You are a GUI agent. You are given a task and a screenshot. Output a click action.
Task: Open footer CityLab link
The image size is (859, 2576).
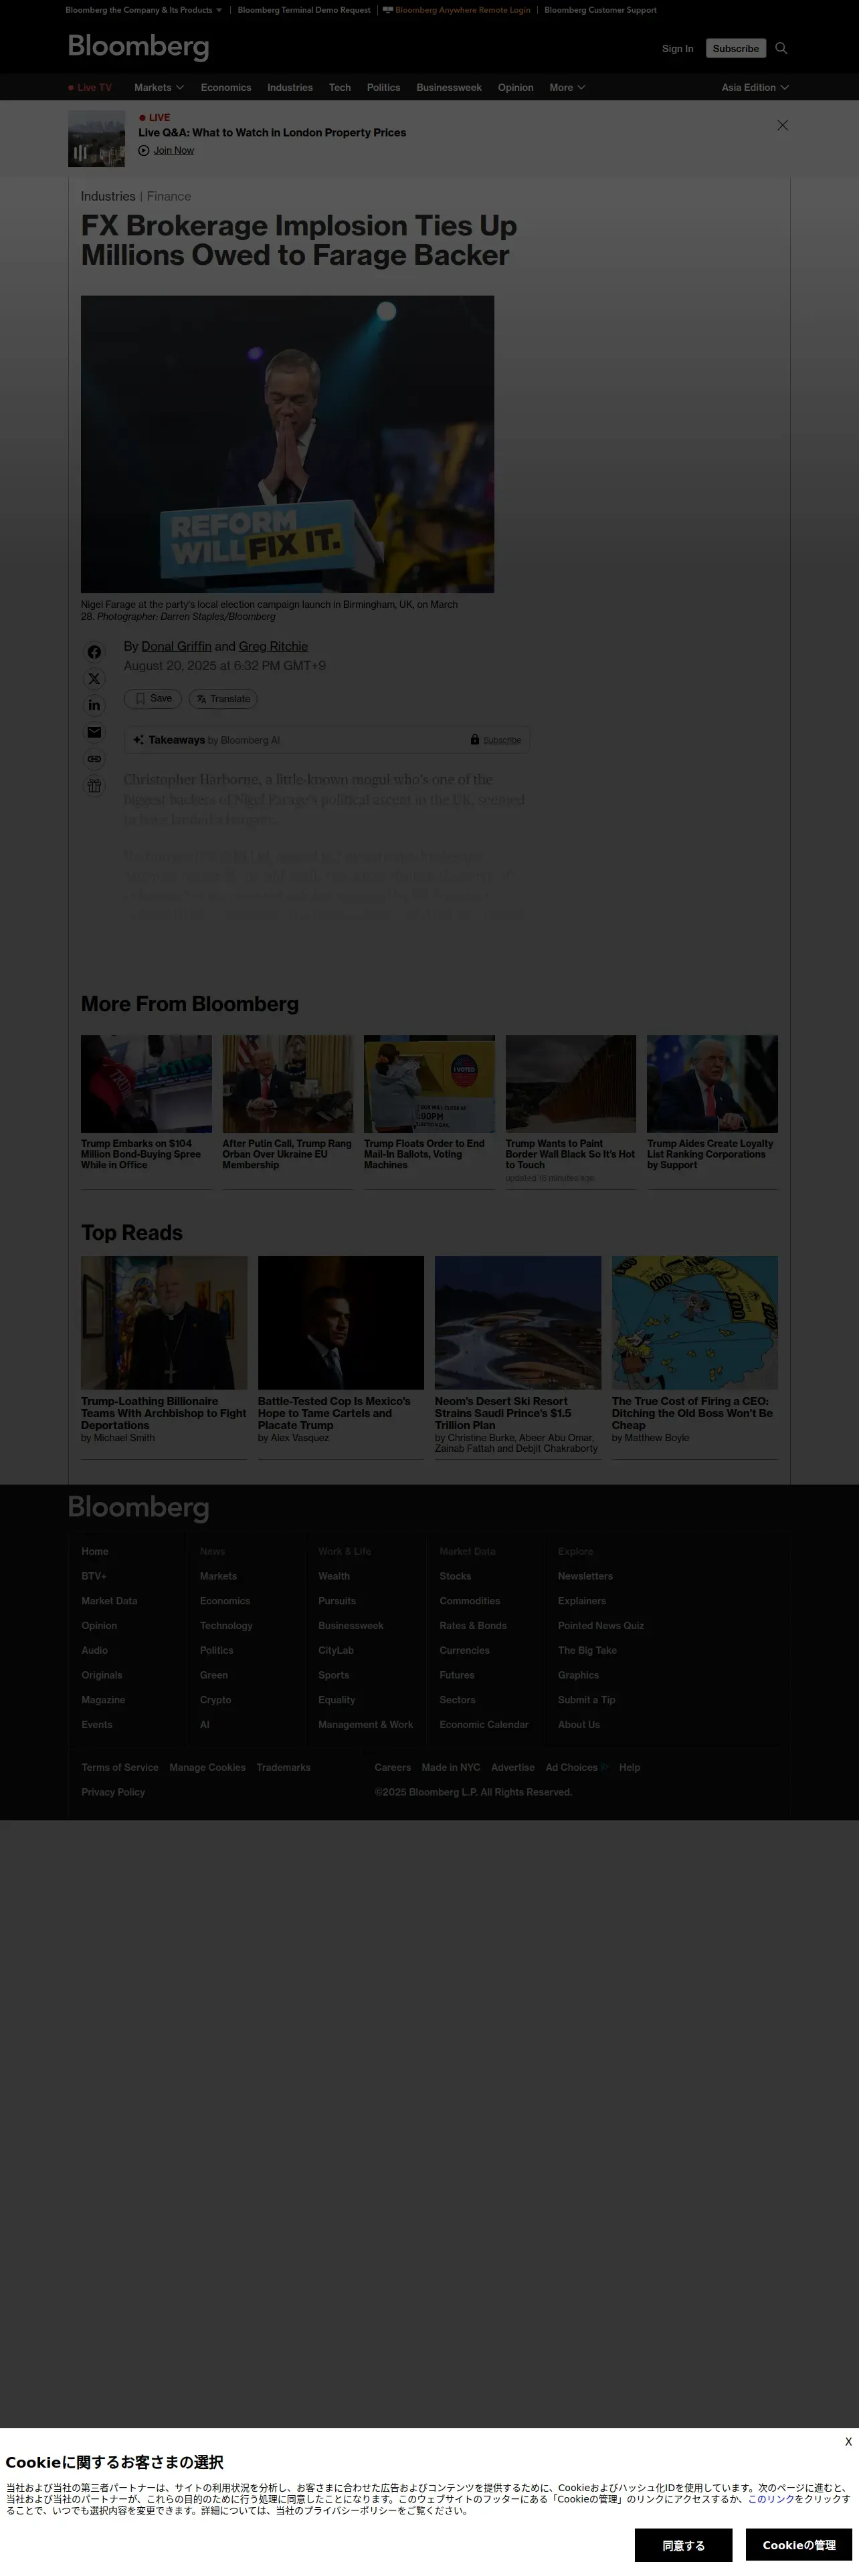pos(336,1651)
